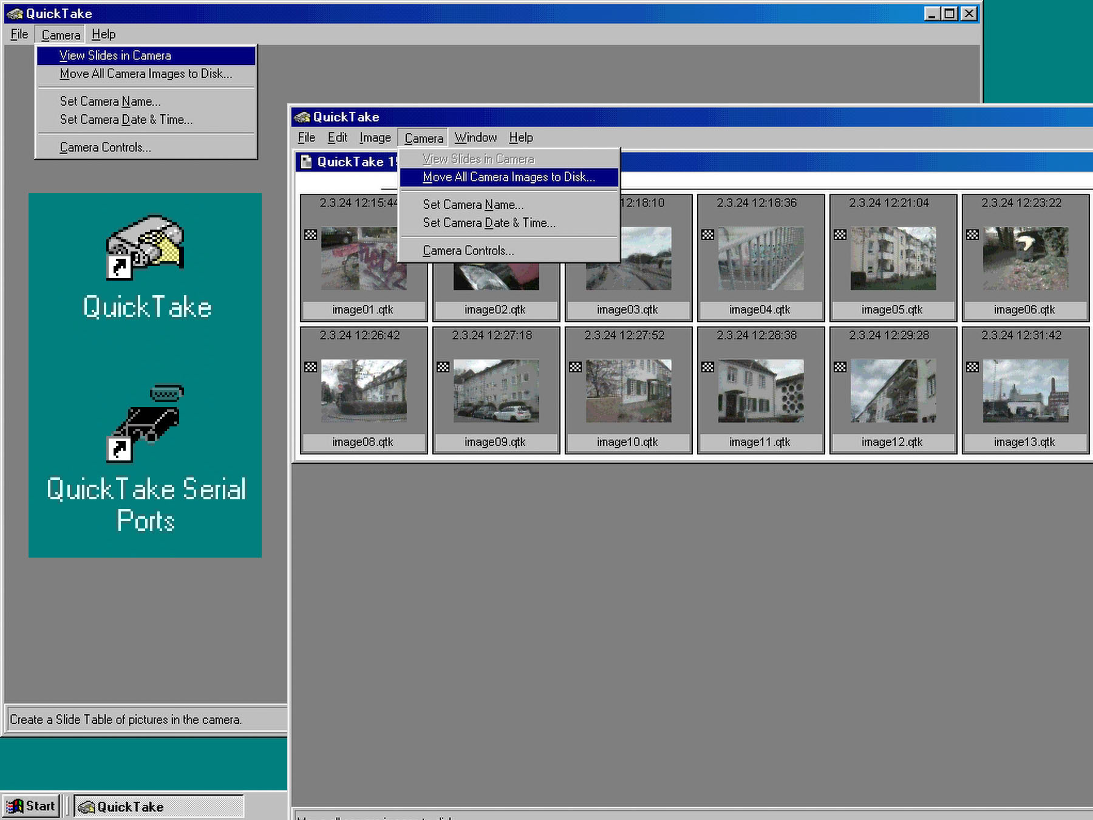Click the camera icon in the back QuickTake title bar
The image size is (1093, 820).
[x=15, y=13]
